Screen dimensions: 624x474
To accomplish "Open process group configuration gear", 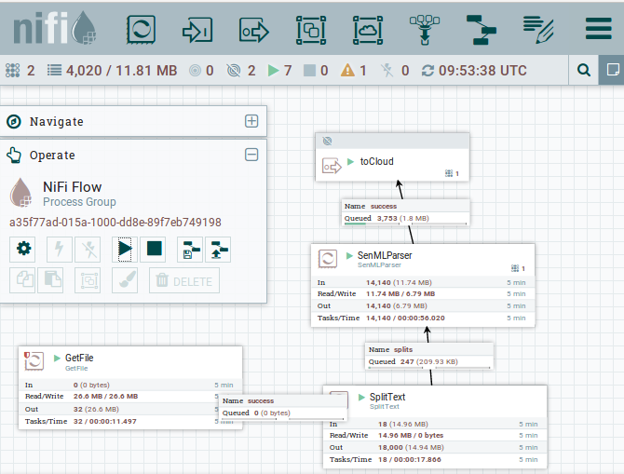I will pyautogui.click(x=22, y=250).
